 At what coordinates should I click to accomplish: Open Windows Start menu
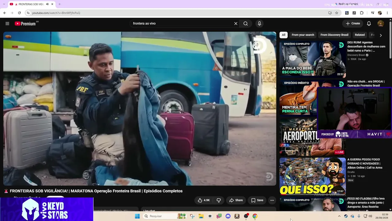pos(137,216)
